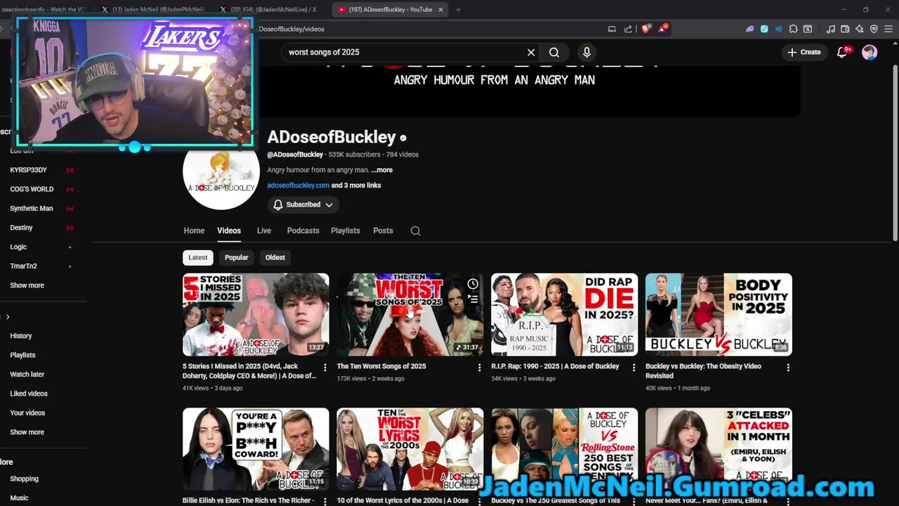This screenshot has width=899, height=506.
Task: Open History in the sidebar
Action: (21, 336)
